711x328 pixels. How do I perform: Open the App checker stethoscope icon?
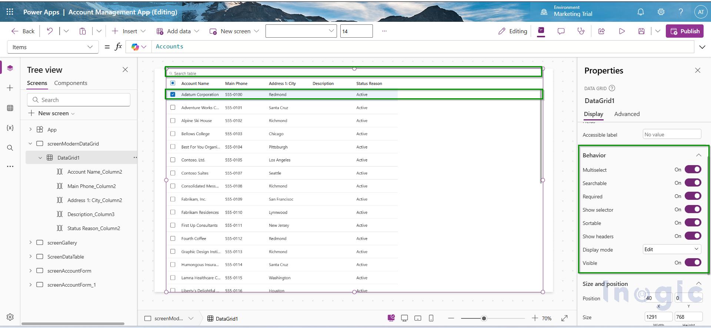581,31
